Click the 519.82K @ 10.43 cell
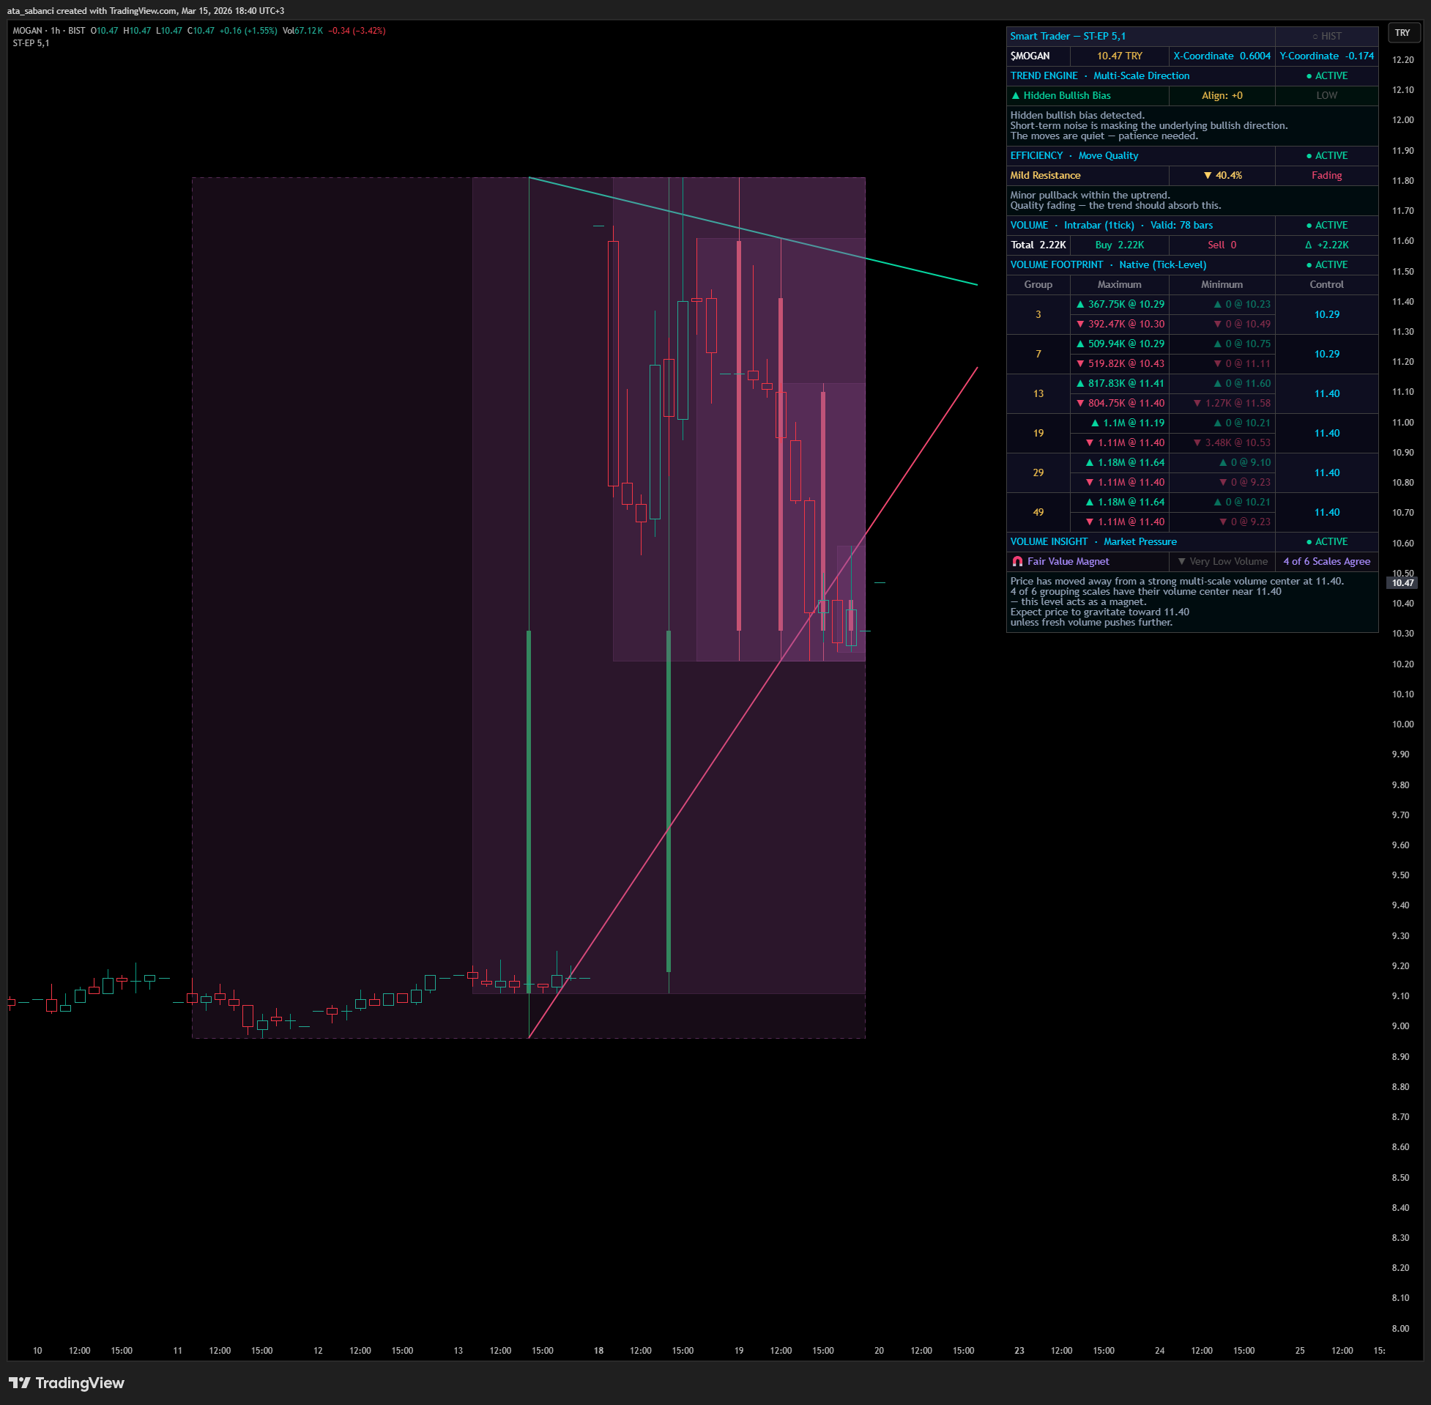Screen dimensions: 1431x1405 [1120, 364]
